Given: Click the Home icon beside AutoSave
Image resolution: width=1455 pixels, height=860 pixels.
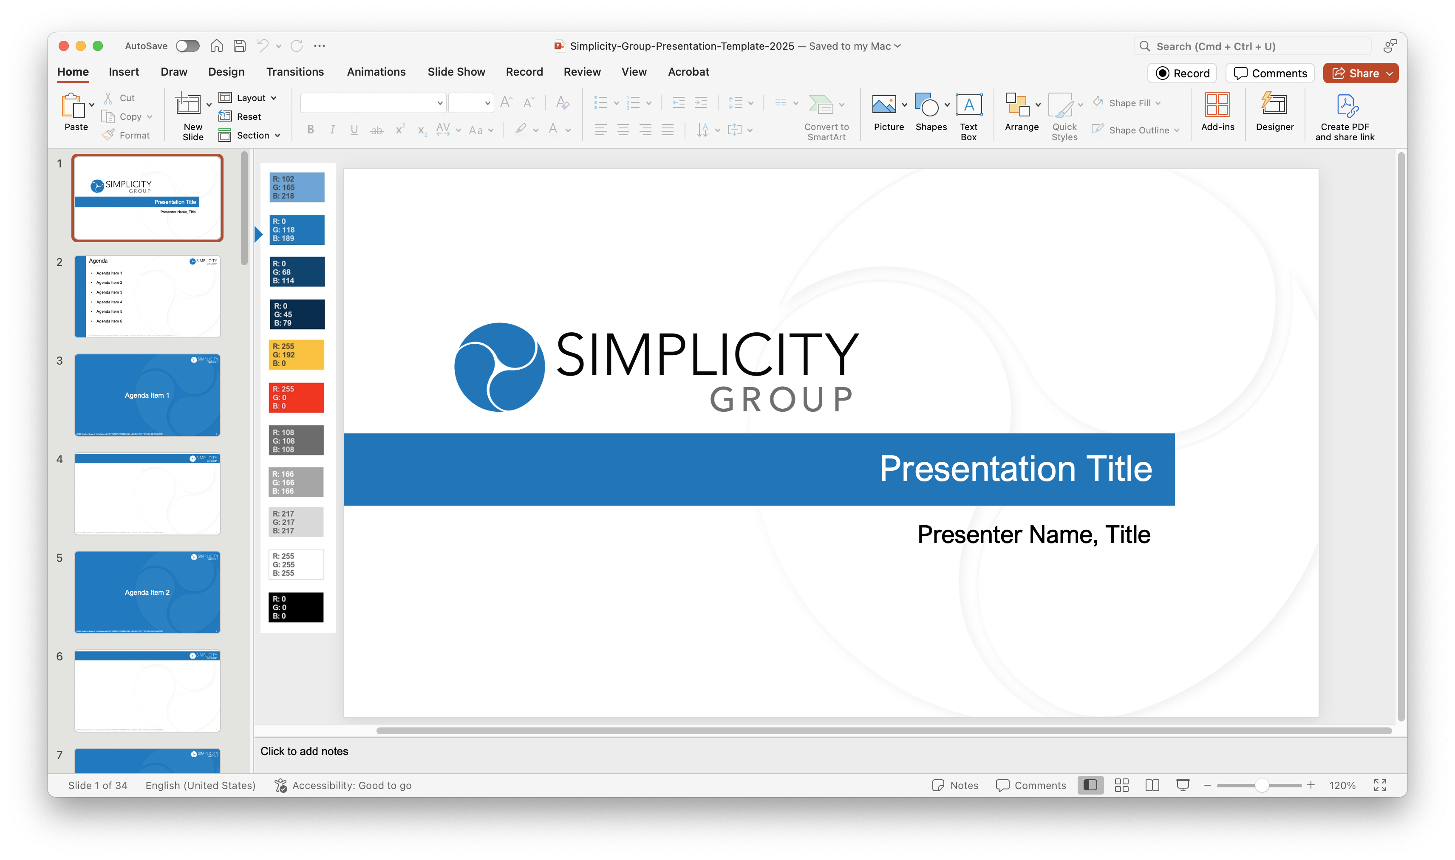Looking at the screenshot, I should point(217,46).
